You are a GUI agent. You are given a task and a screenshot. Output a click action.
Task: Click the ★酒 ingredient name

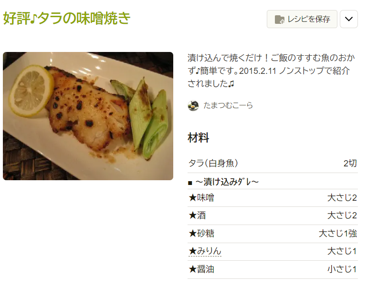tap(197, 215)
